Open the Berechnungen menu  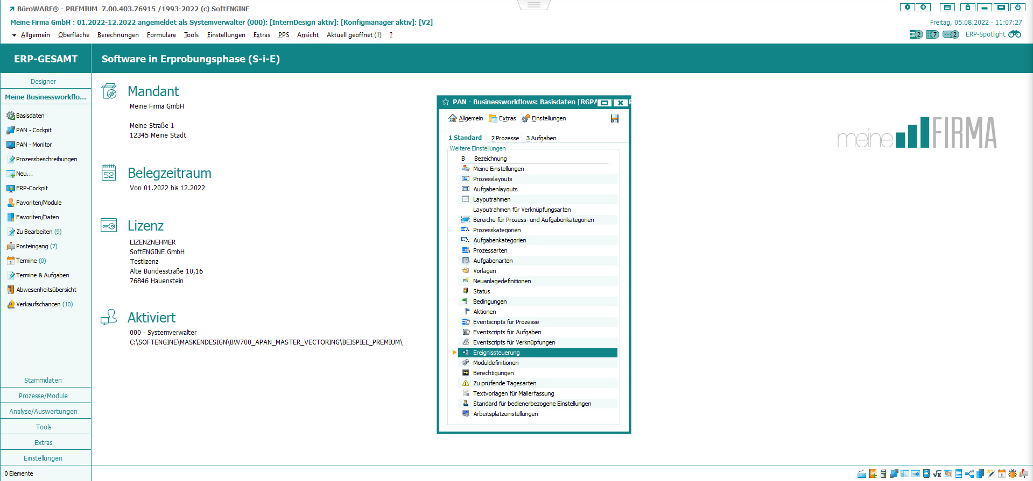[x=118, y=35]
